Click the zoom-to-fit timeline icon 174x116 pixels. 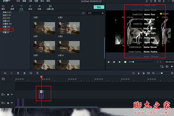[148, 73]
